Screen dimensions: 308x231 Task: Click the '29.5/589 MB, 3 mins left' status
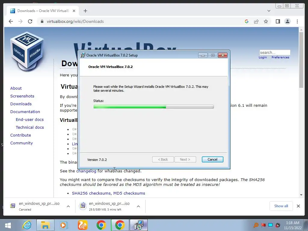[105, 210]
